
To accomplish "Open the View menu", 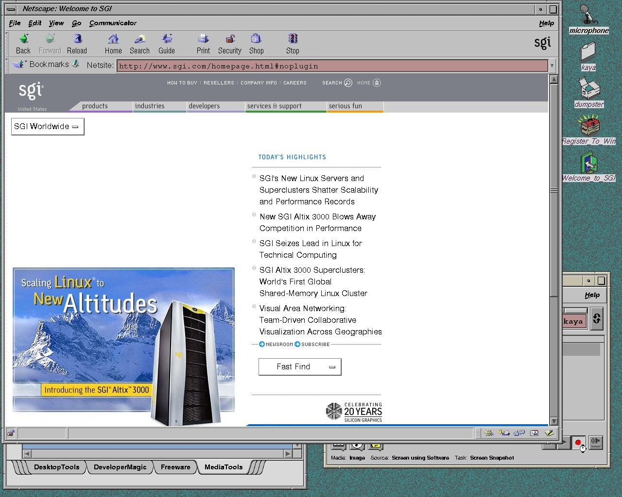I will (56, 23).
